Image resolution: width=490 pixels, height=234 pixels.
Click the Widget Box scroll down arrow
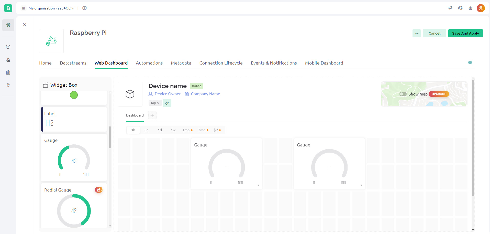(x=110, y=226)
